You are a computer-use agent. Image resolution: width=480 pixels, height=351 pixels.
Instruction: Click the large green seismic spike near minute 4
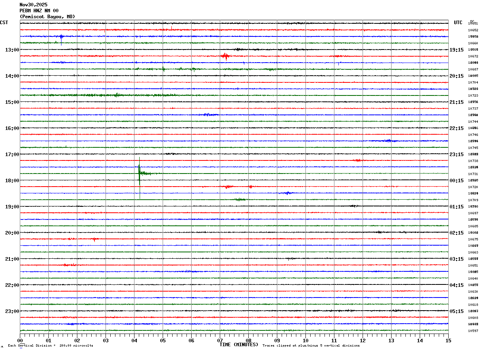[x=140, y=173]
